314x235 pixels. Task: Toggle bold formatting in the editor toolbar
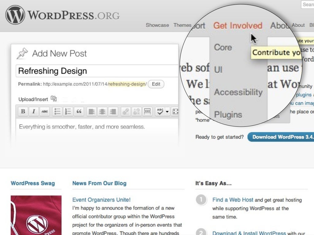pyautogui.click(x=23, y=111)
